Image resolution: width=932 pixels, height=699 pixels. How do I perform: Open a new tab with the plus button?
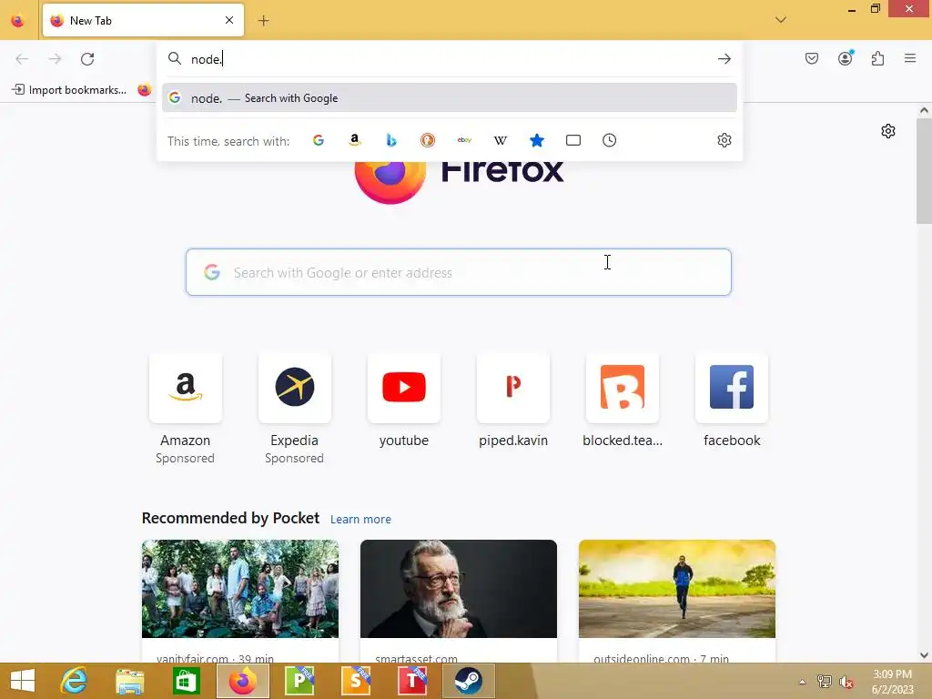point(263,21)
